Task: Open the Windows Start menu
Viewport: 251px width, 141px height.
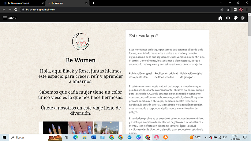Action: click(x=4, y=137)
